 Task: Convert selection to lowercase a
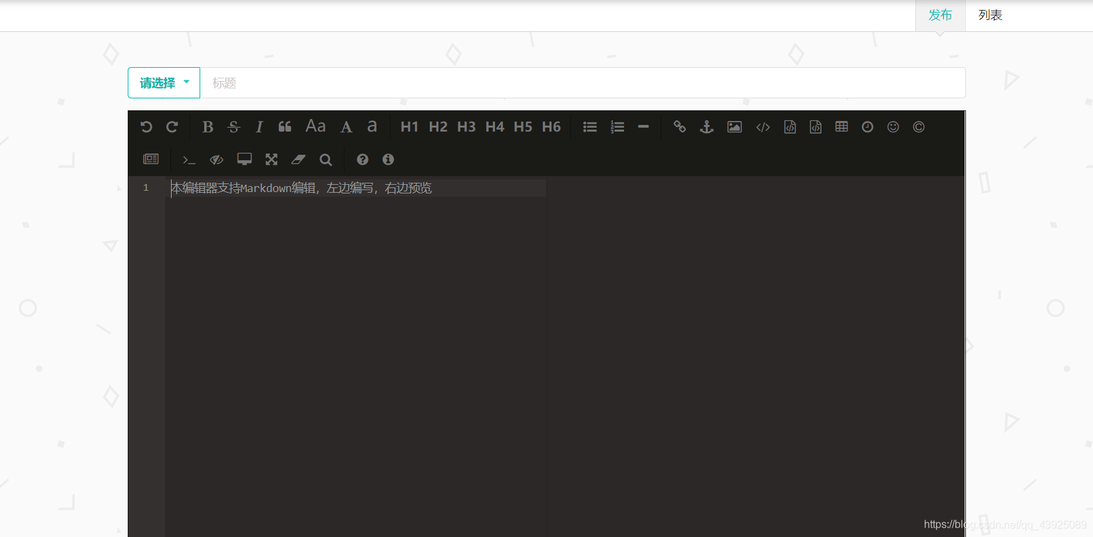pyautogui.click(x=372, y=126)
